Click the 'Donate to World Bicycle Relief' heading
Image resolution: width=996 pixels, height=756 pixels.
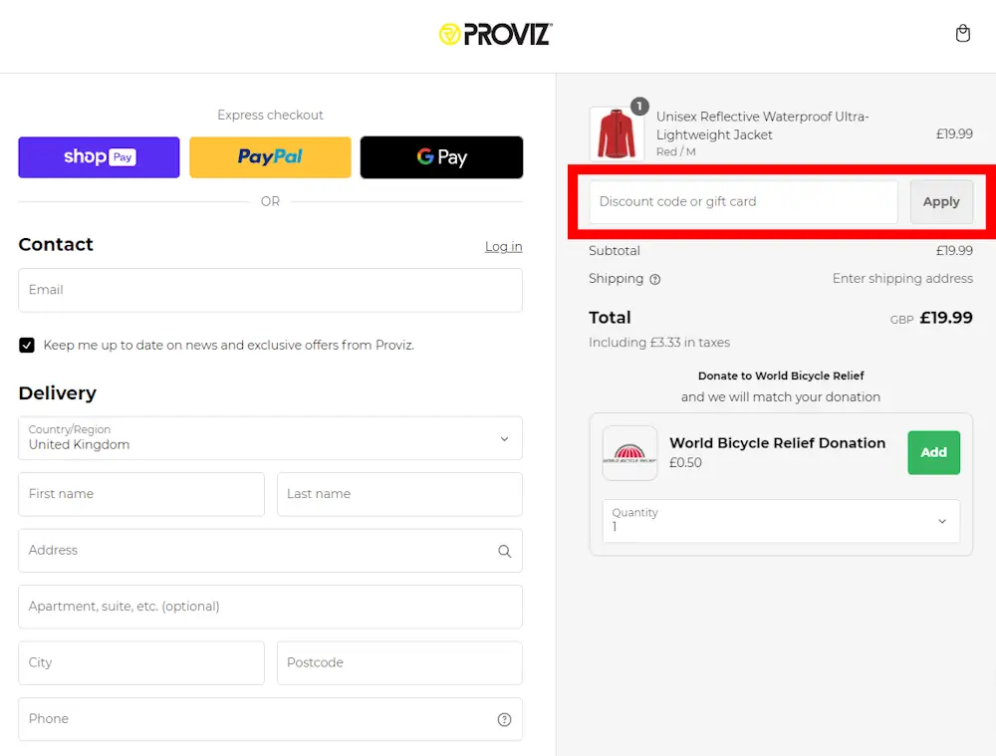click(x=781, y=376)
